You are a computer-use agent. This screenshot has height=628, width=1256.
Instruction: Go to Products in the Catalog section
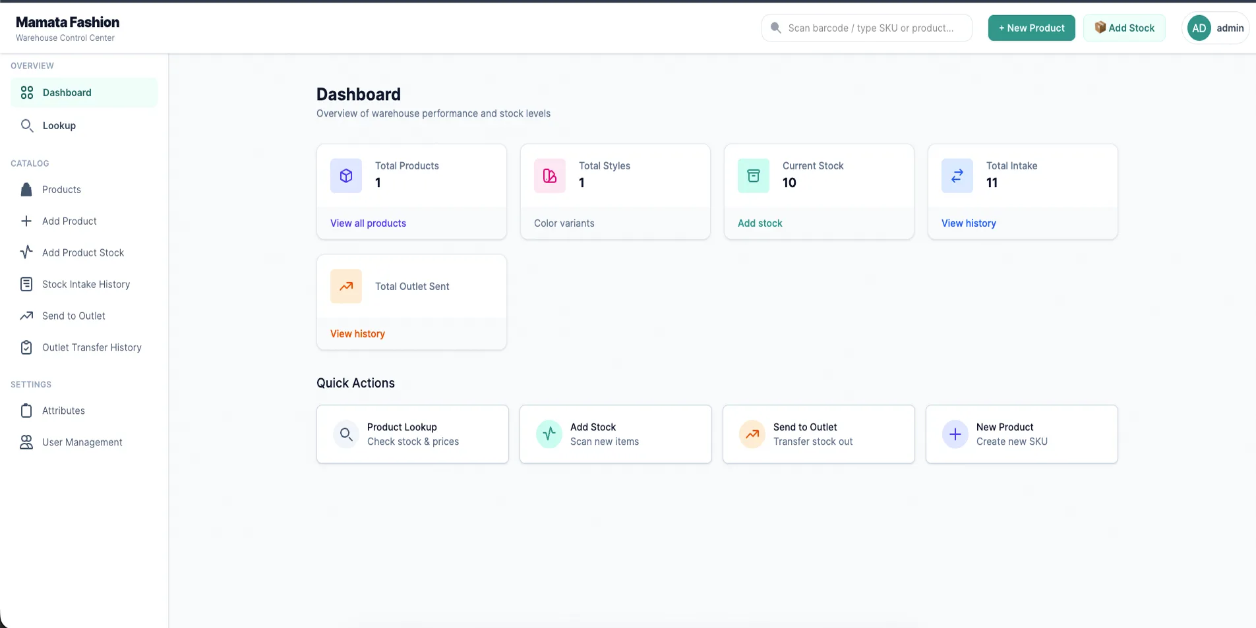(x=61, y=190)
